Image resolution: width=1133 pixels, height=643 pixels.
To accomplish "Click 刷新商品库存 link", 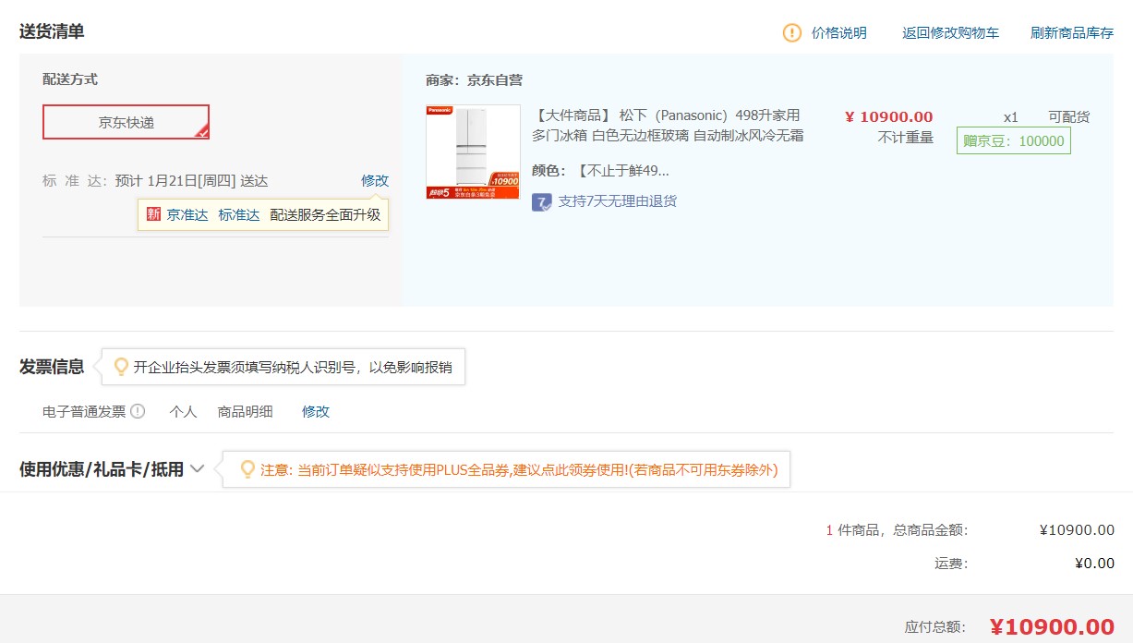I will [1072, 33].
